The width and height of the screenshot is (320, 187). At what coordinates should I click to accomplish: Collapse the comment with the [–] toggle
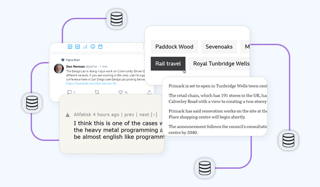(154, 114)
